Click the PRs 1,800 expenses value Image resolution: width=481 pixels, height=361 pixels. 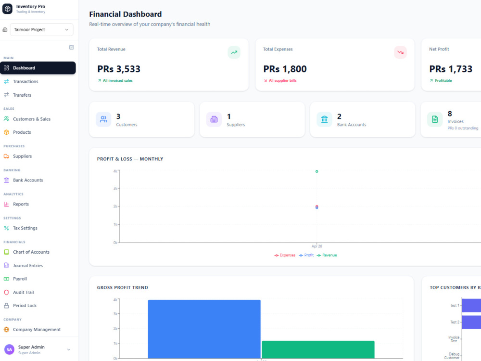285,69
